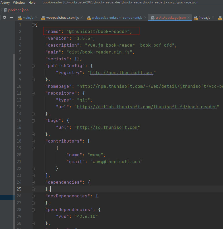The height and width of the screenshot is (229, 223).
Task: Open the Help menu
Action: pos(32,3)
